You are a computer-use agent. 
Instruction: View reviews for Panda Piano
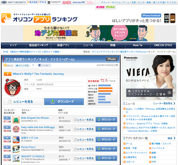[x=84, y=149]
